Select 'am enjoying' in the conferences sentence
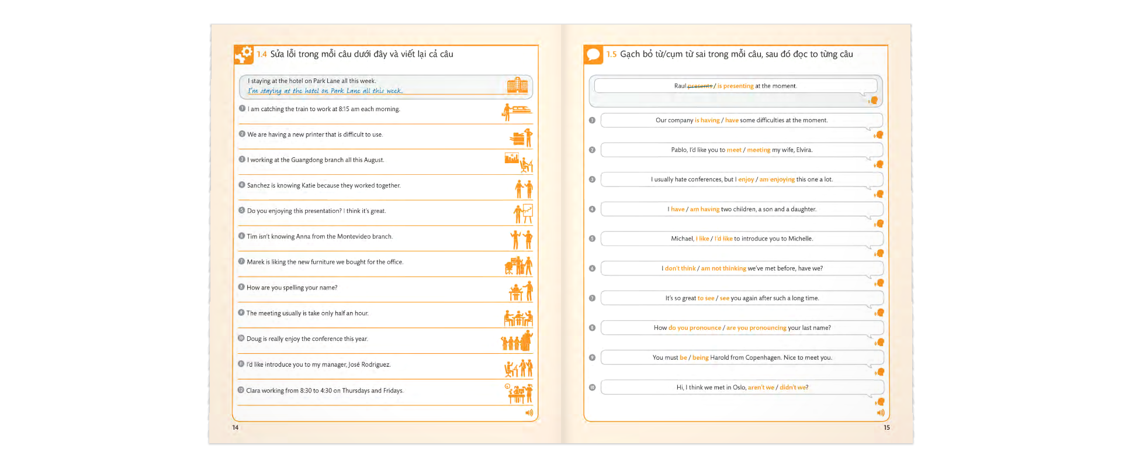 pyautogui.click(x=777, y=180)
